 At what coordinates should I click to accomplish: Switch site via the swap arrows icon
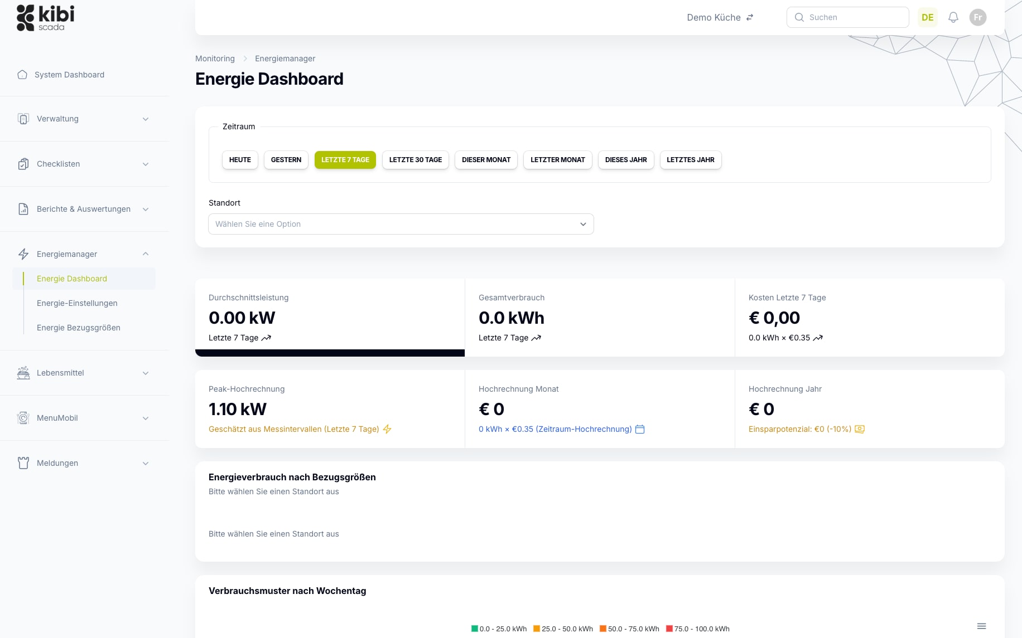tap(750, 17)
